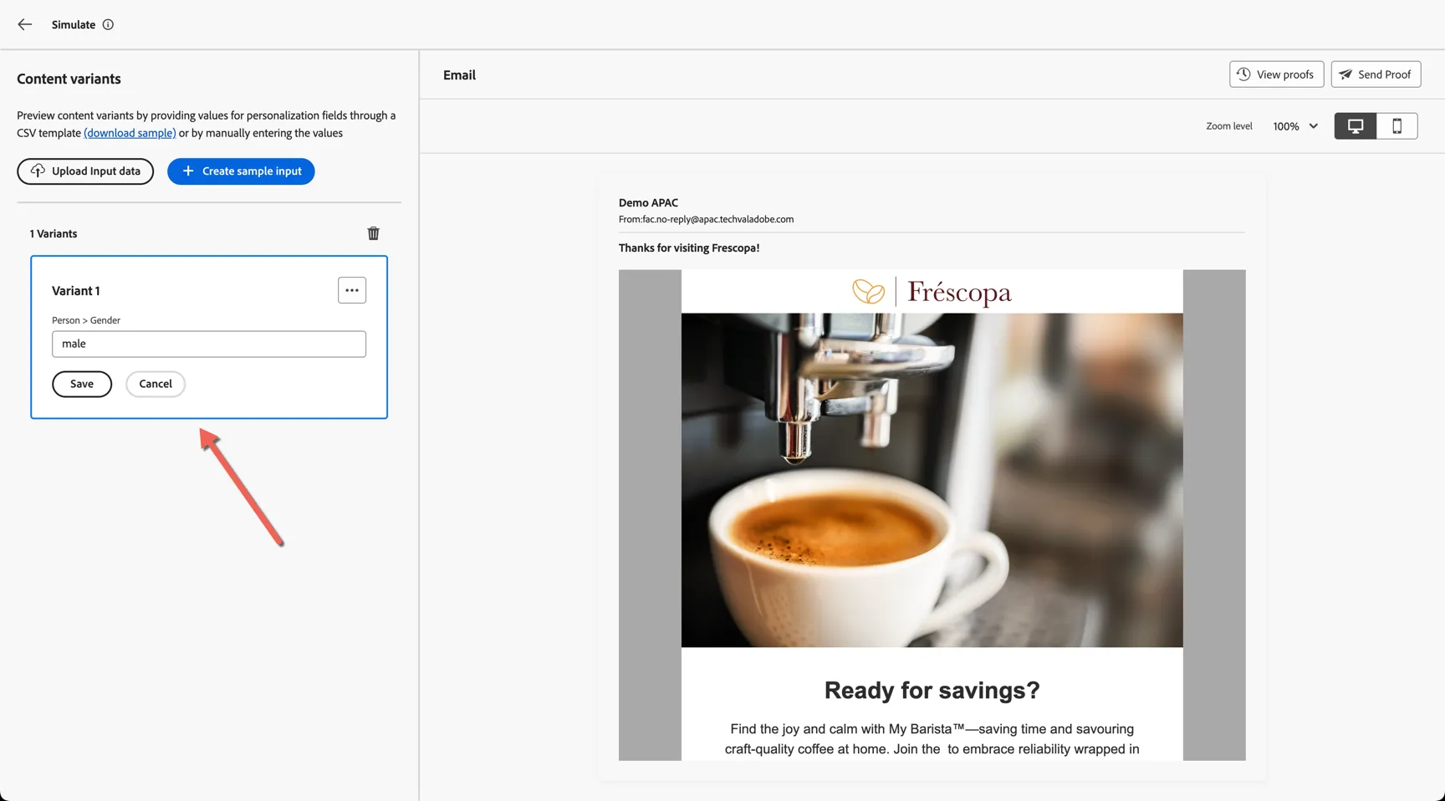The width and height of the screenshot is (1445, 801).
Task: Click the coffee cup image in the email
Action: [932, 480]
